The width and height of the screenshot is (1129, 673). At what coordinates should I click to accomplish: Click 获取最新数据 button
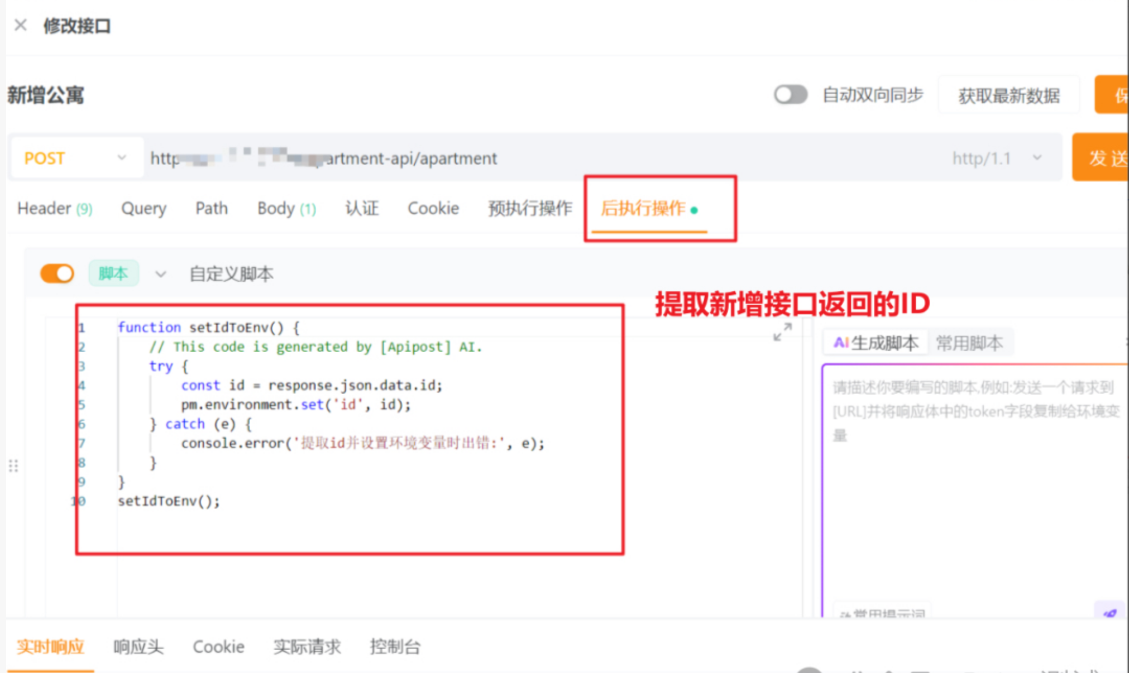[1008, 95]
